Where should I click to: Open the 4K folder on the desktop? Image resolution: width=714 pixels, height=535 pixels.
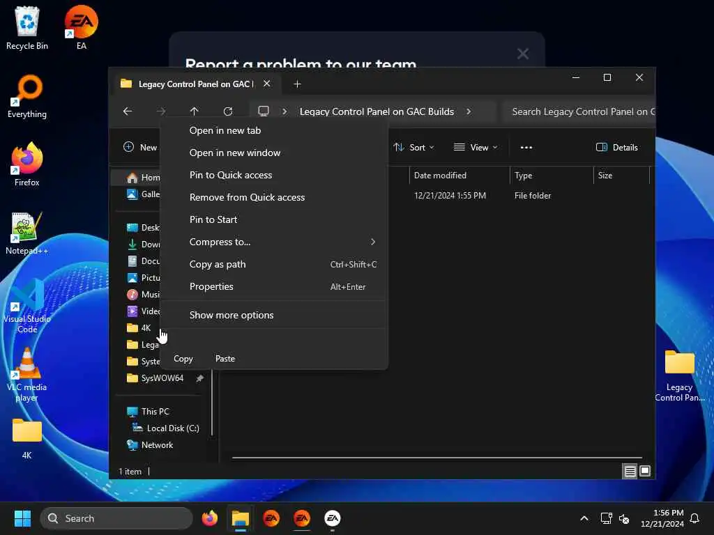[27, 437]
